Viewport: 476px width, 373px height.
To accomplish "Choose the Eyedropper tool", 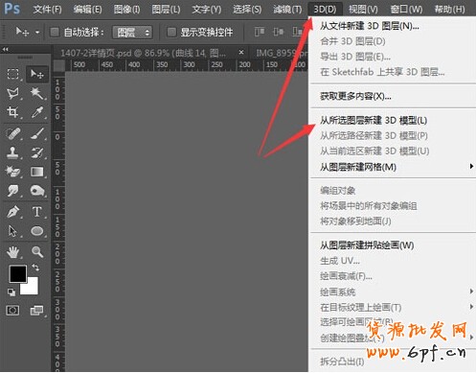I will pos(37,112).
